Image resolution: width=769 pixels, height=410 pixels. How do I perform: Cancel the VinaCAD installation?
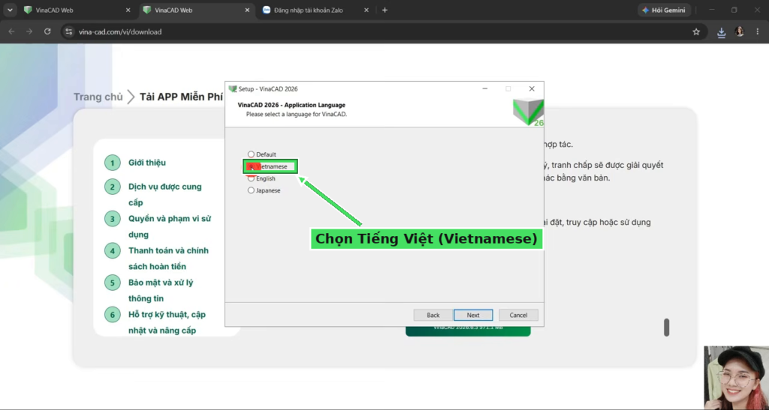tap(518, 315)
